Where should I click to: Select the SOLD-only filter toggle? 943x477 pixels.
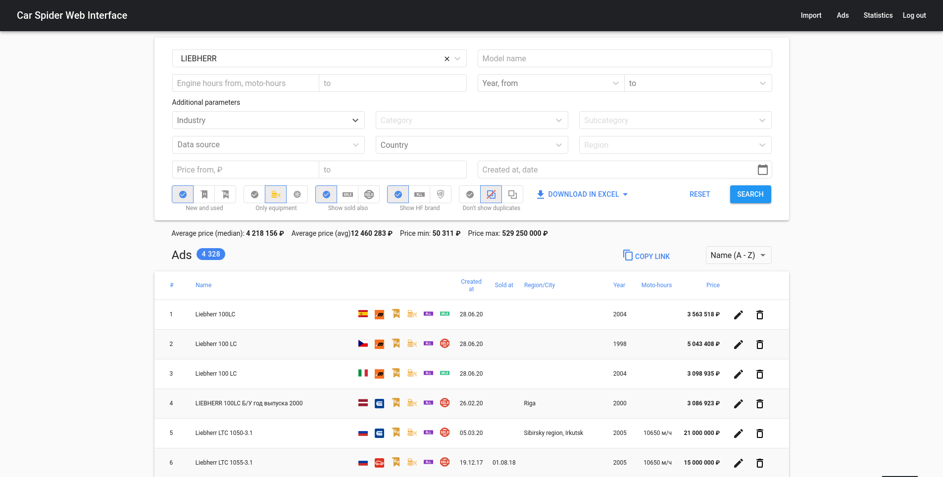point(369,194)
